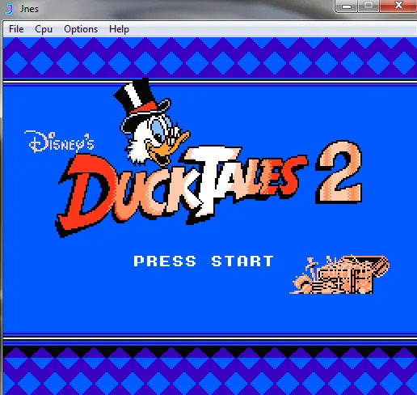Open the File menu
The width and height of the screenshot is (417, 395).
click(16, 29)
